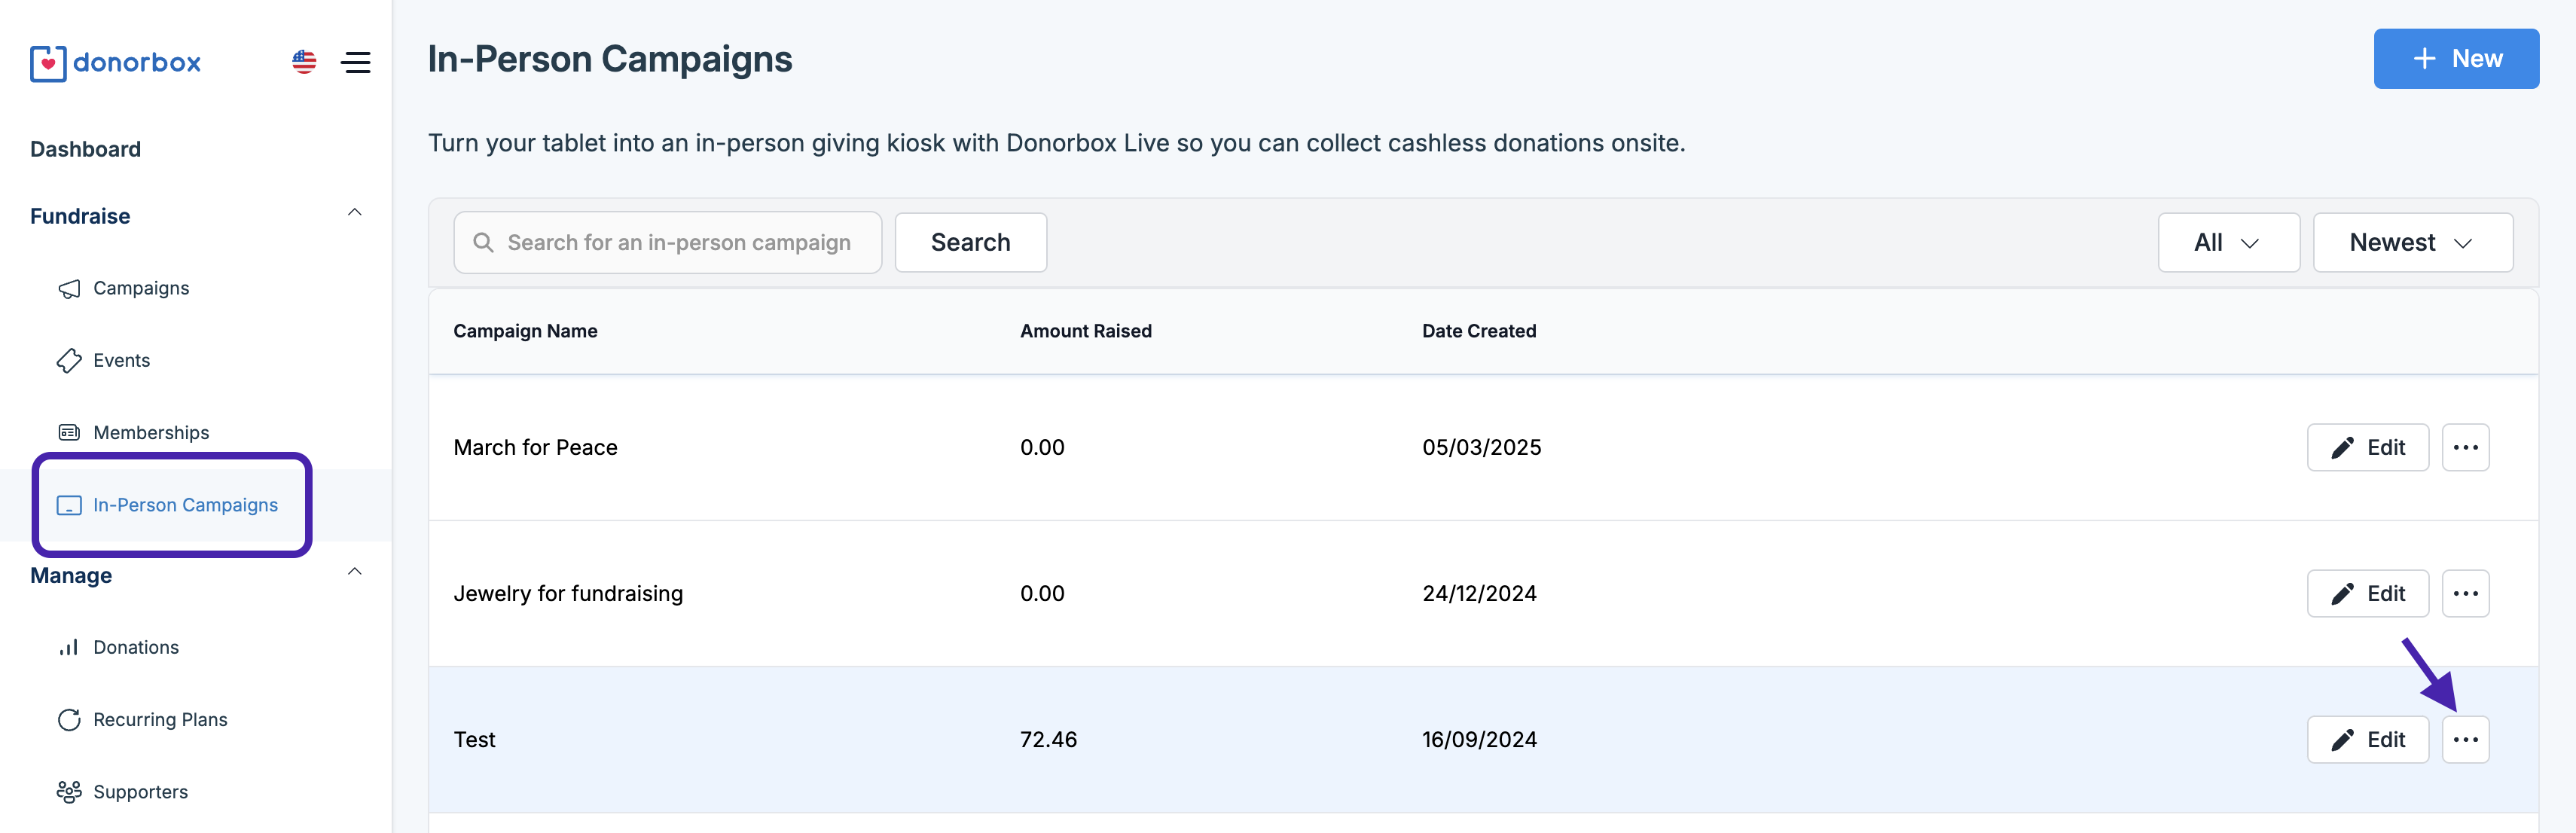
Task: Open the Newest sort dropdown
Action: [2412, 243]
